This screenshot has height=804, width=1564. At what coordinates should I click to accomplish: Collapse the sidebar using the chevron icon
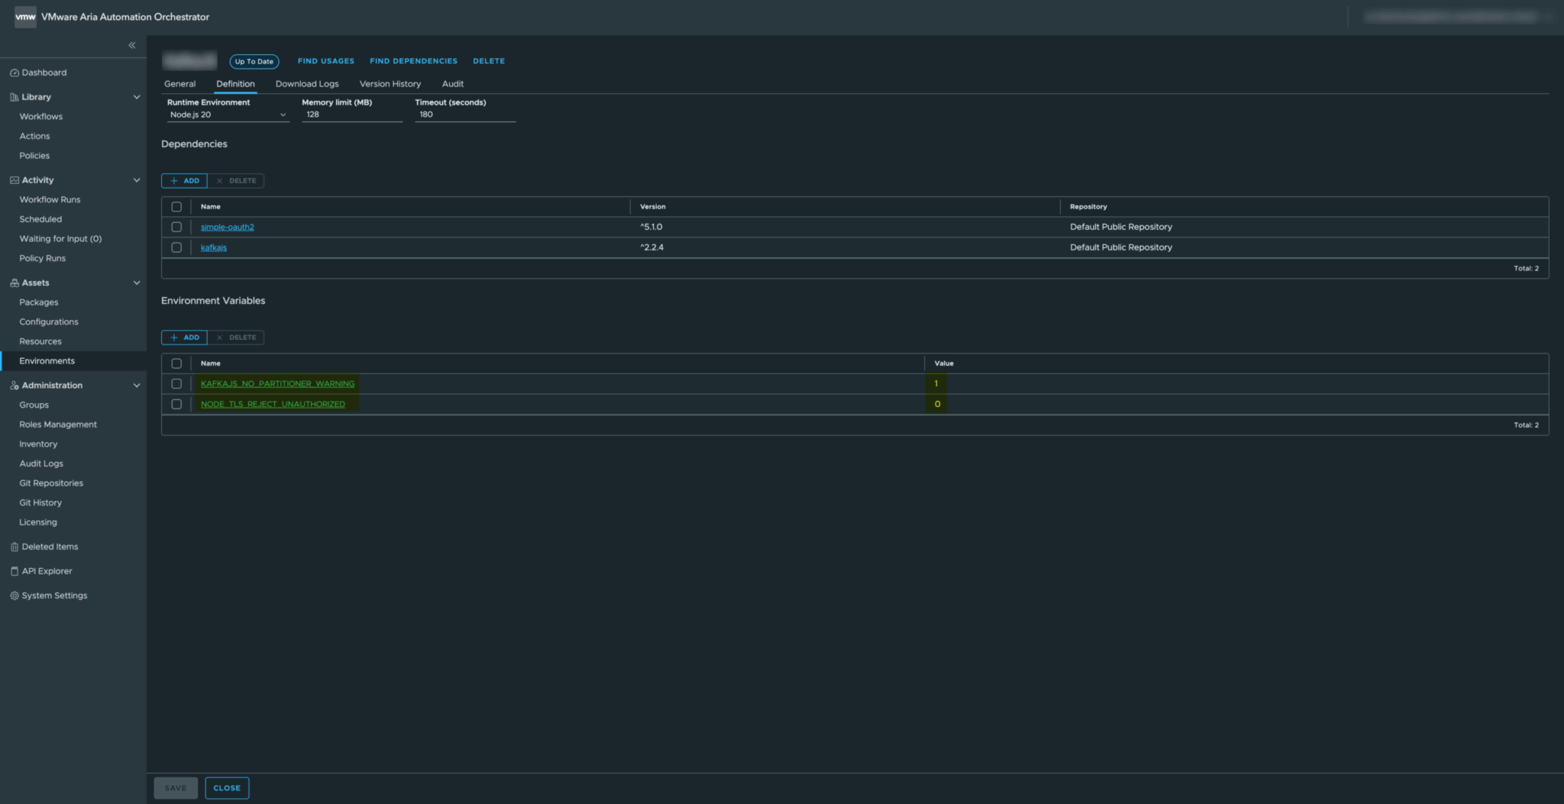[x=131, y=45]
